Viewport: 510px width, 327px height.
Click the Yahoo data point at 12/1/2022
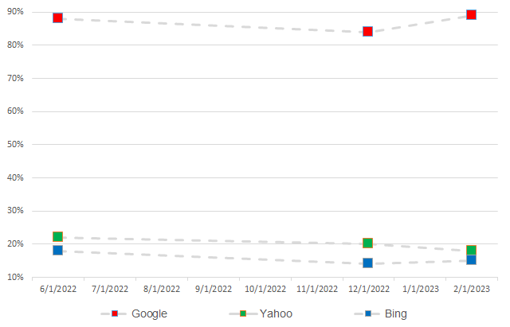pos(367,243)
